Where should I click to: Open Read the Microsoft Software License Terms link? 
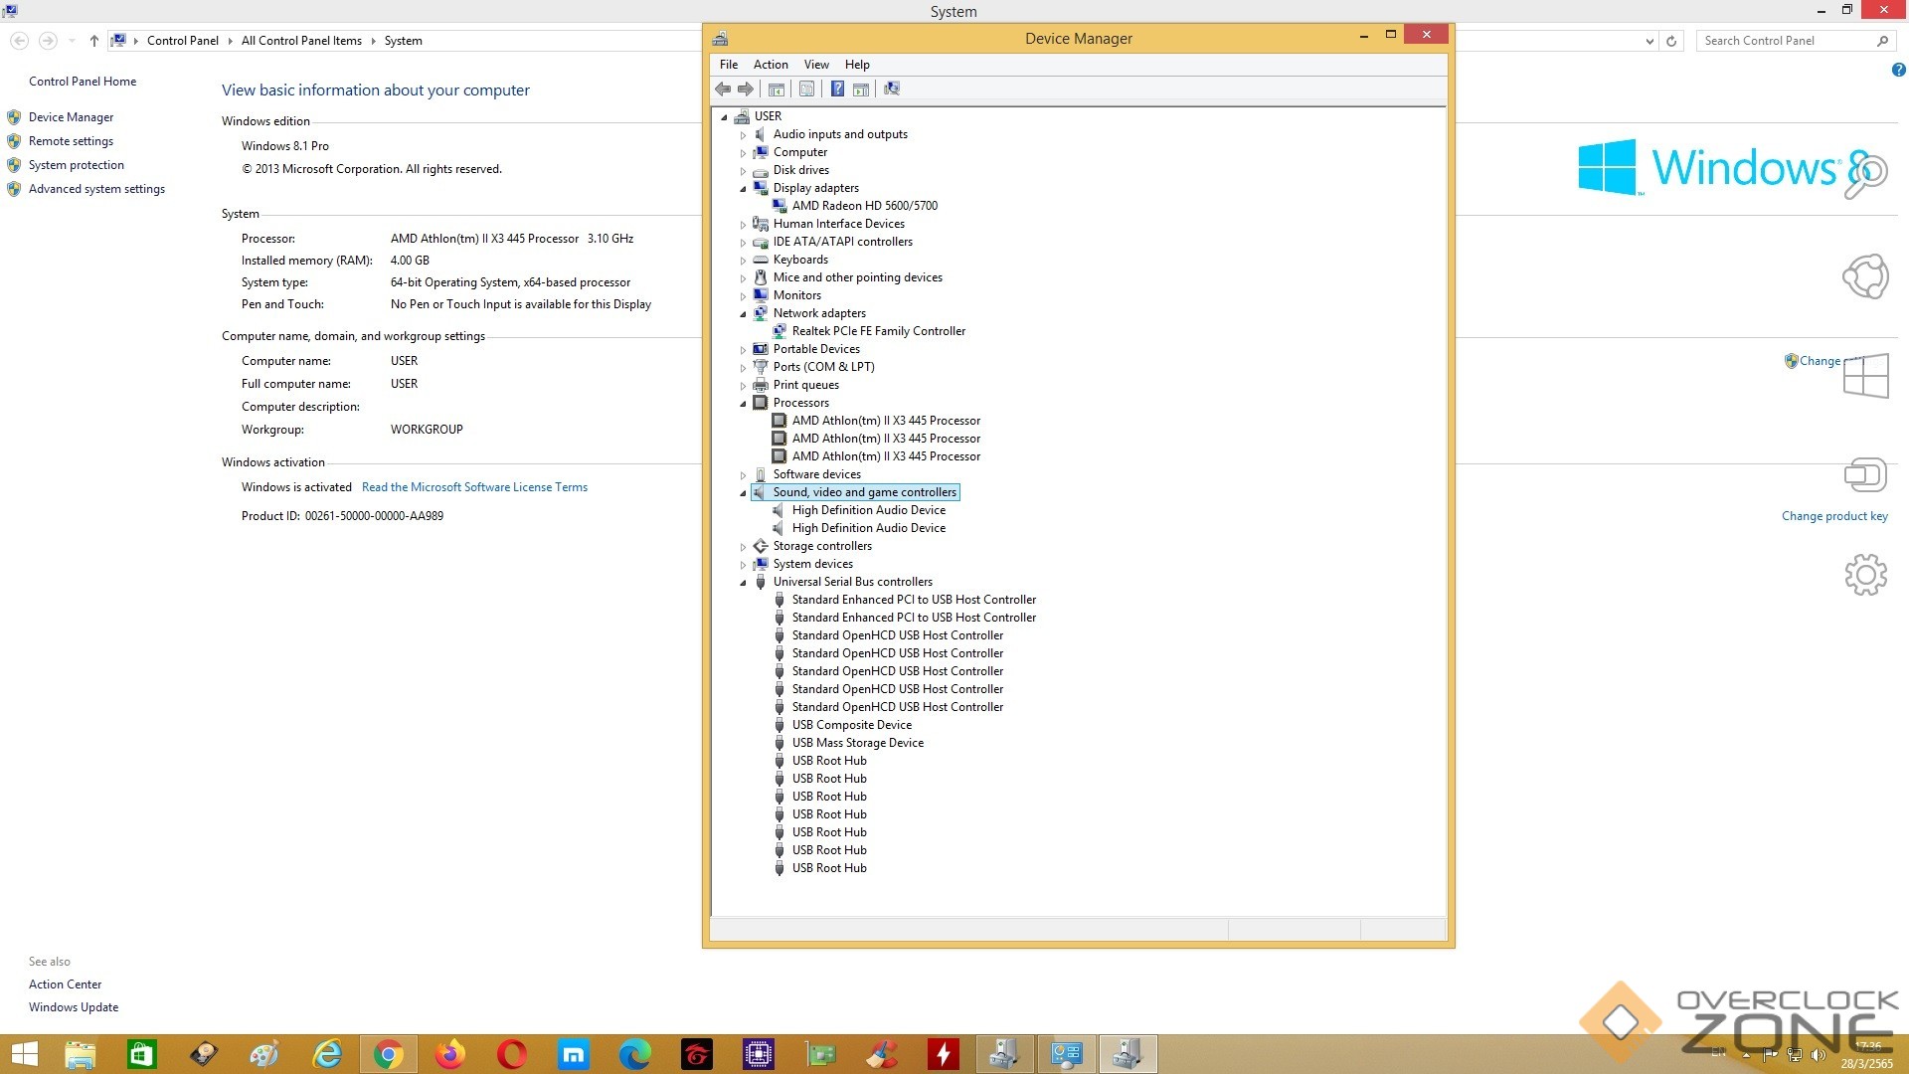click(x=474, y=487)
